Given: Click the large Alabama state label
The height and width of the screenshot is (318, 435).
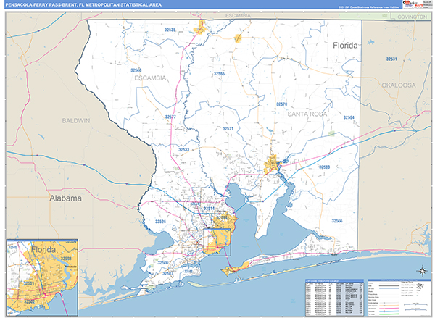Looking at the screenshot, I should (x=66, y=197).
